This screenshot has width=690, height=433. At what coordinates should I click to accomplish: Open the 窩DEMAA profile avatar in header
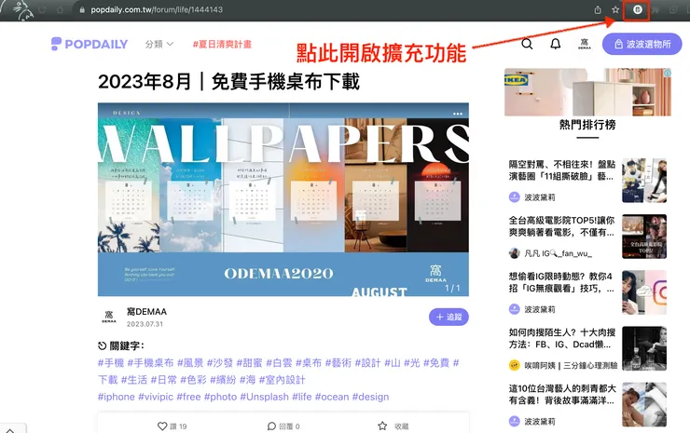point(585,44)
